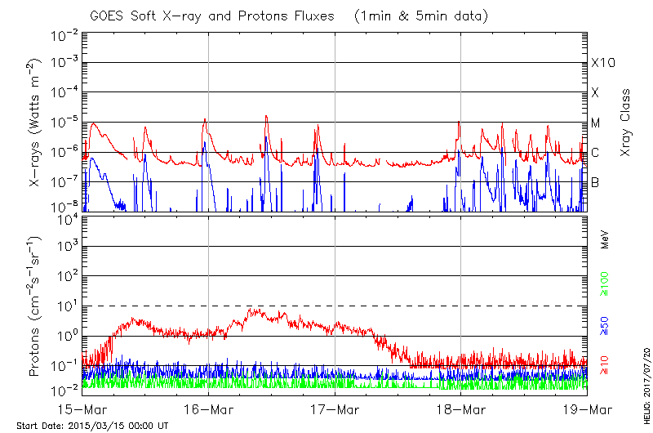Click the 10^4 tick label on proton axis
The height and width of the screenshot is (433, 653).
pos(67,217)
